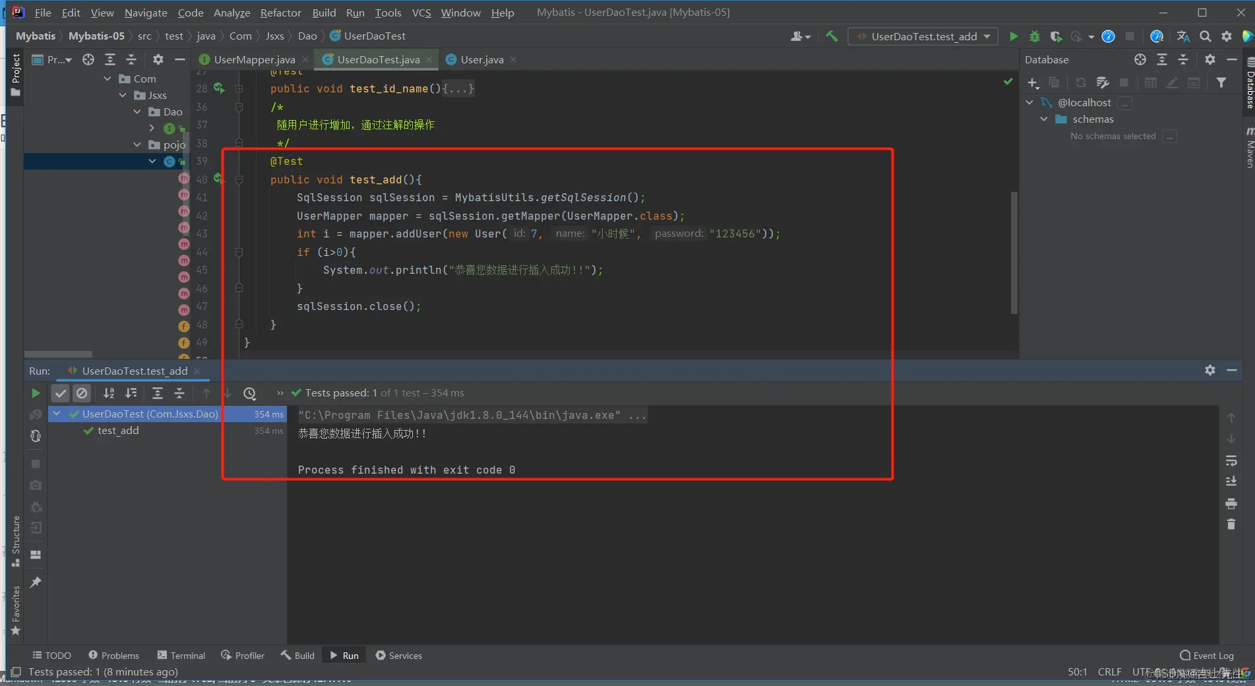Click fold marker beside test_id_name method
Image resolution: width=1255 pixels, height=686 pixels.
(x=239, y=88)
